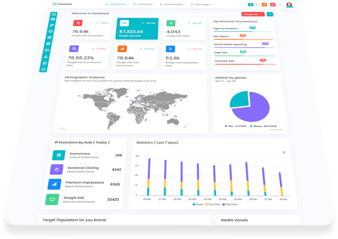The image size is (338, 239).
Task: Select the Premium Impressions row label
Action: point(85,182)
